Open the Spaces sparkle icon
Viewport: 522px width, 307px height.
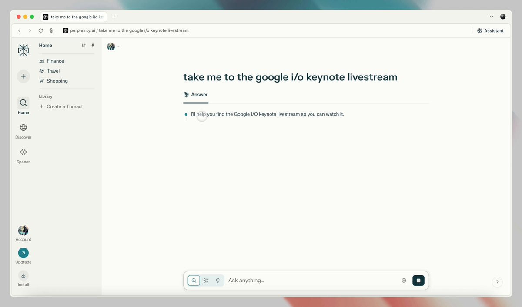point(23,152)
